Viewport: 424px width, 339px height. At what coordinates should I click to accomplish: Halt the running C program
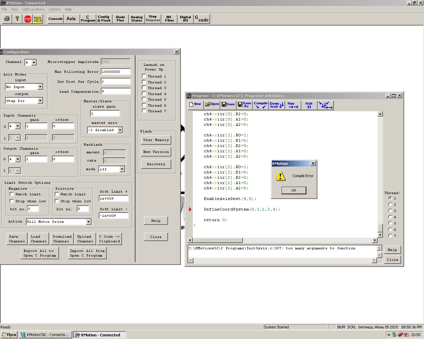pos(309,105)
